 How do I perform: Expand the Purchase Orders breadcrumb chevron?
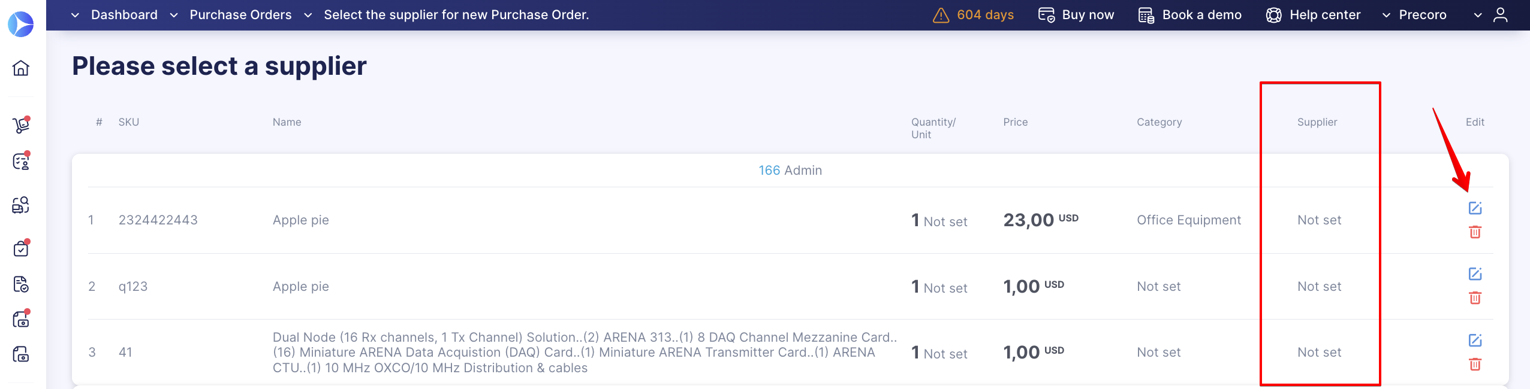click(174, 15)
